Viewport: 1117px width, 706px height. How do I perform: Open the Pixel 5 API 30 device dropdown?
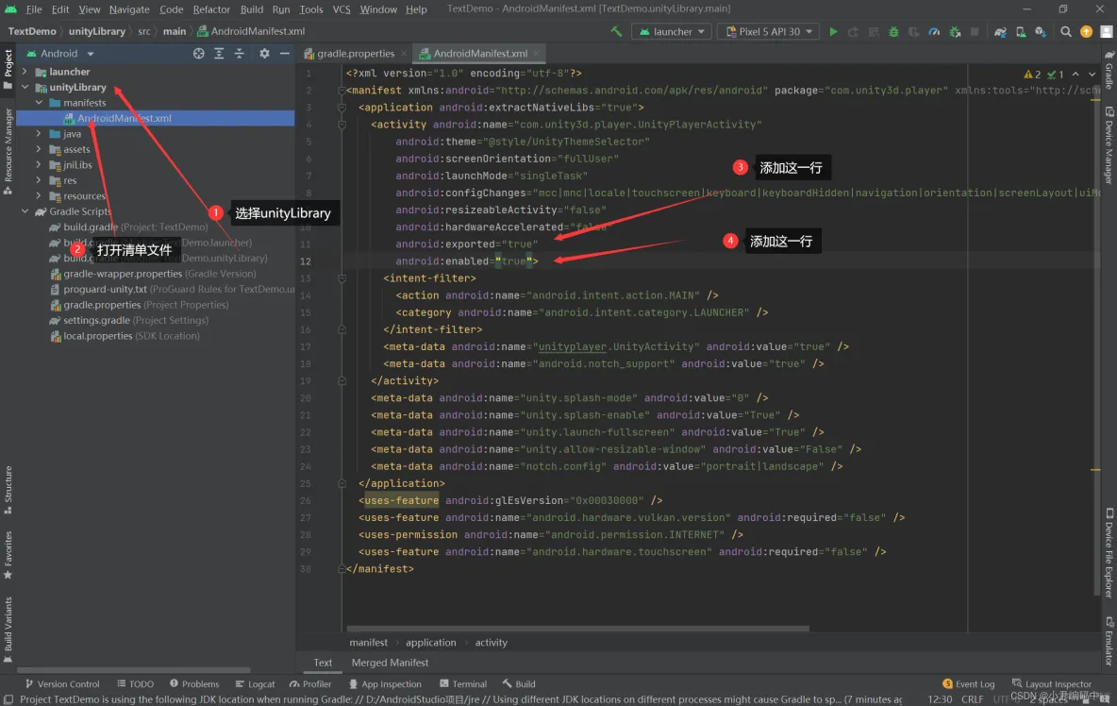(x=768, y=31)
